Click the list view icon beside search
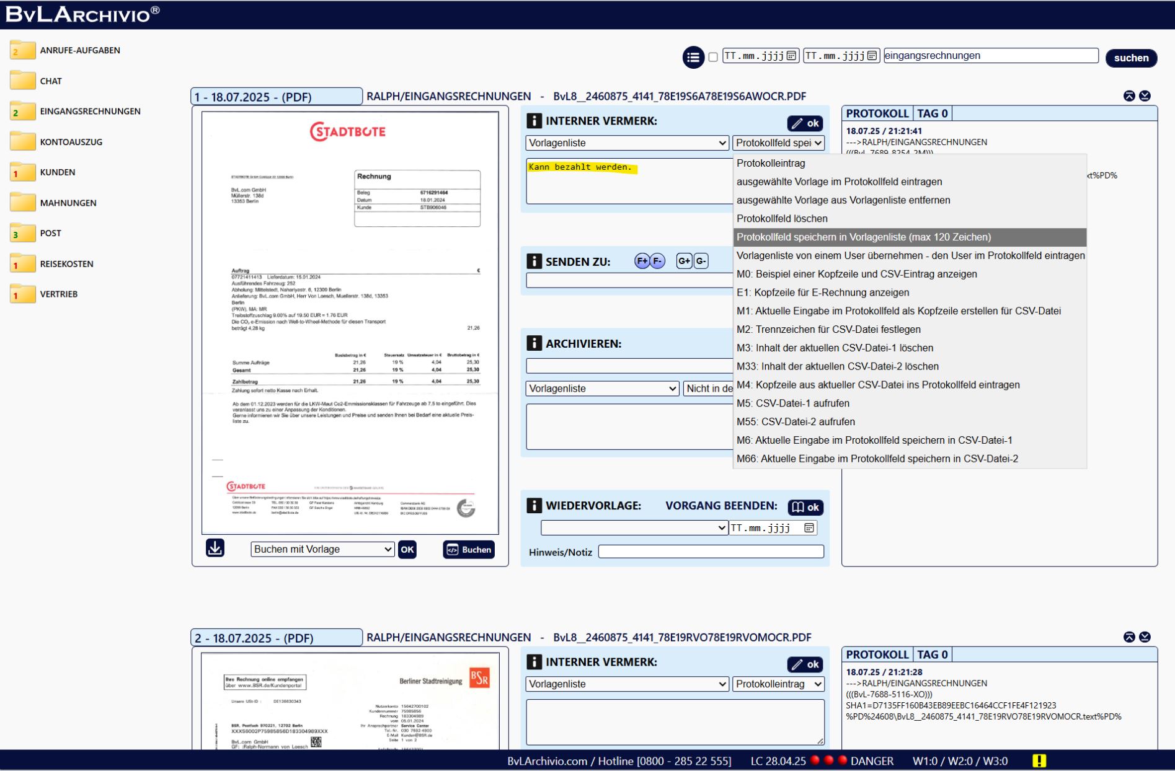1175x771 pixels. pyautogui.click(x=693, y=58)
